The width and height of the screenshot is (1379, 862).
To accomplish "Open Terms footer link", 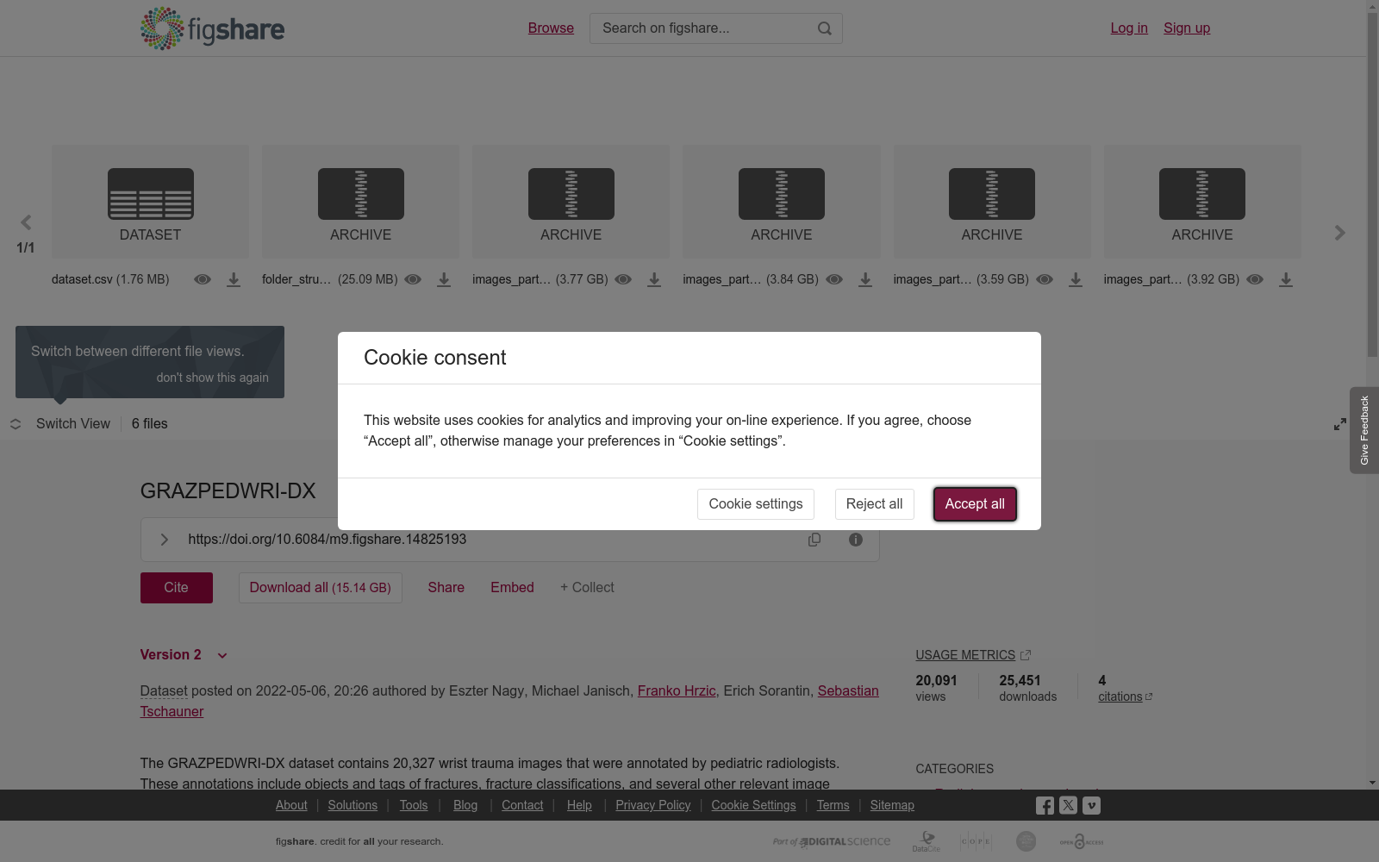I will pyautogui.click(x=833, y=805).
